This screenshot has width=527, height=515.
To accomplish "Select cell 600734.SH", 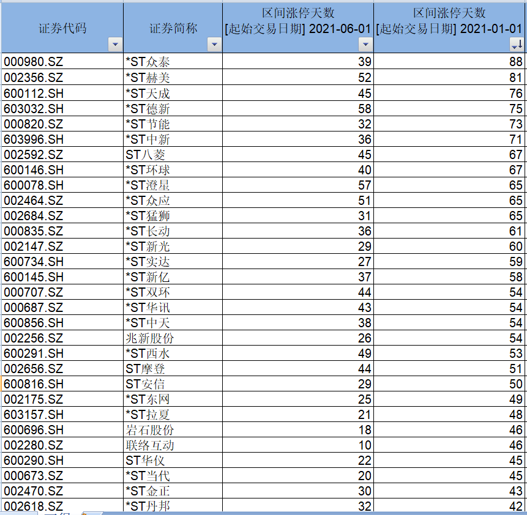I will 62,261.
